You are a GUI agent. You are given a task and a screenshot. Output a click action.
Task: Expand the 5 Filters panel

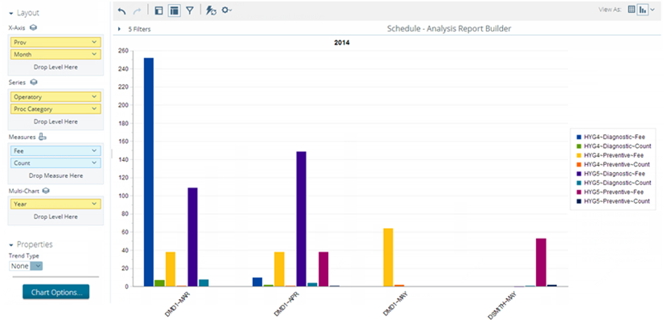point(119,29)
